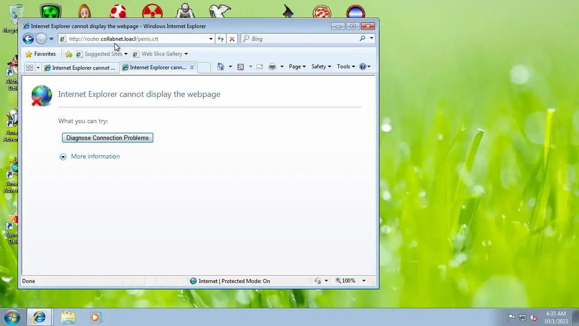Open the search provider options dropdown
Viewport: 579px width, 326px height.
point(371,39)
